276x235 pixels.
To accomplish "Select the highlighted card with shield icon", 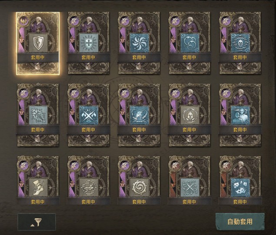I will 38,44.
